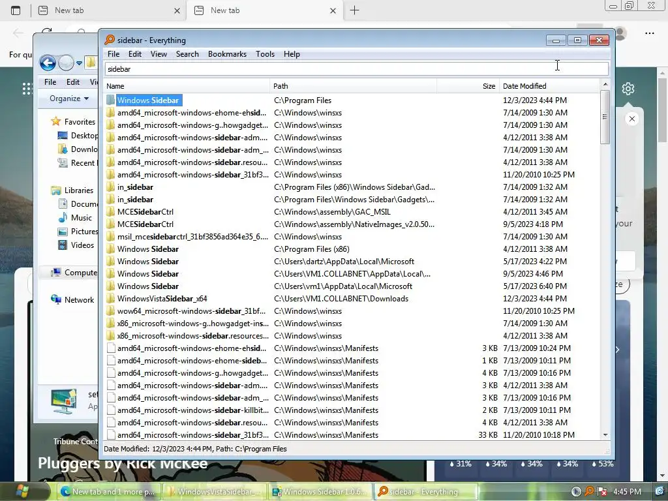Open Explorer recent pages dropdown arrow
Viewport: 668px width, 501px height.
[79, 63]
